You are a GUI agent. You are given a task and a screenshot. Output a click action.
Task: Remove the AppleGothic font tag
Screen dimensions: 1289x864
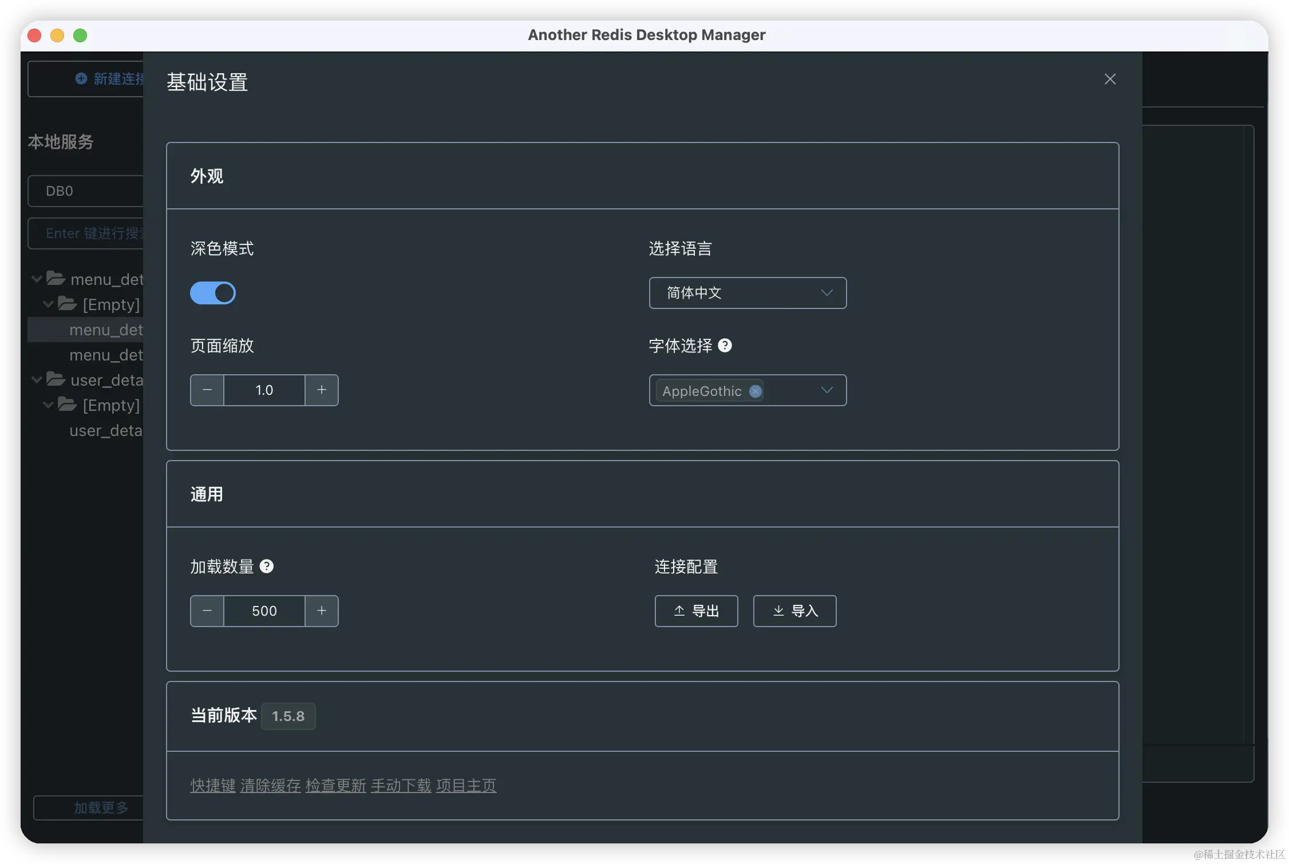tap(755, 391)
